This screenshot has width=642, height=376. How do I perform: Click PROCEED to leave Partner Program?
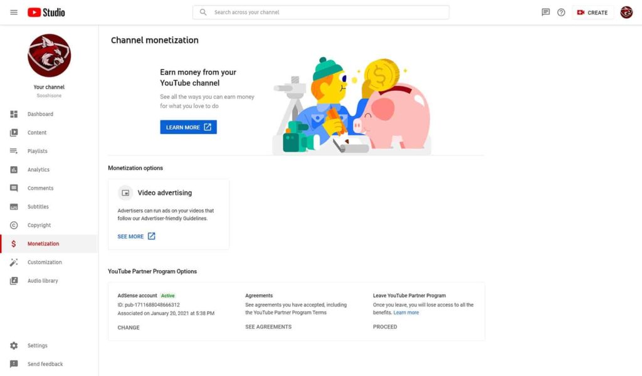click(385, 327)
